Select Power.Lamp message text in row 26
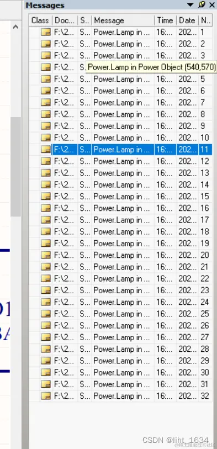Image resolution: width=217 pixels, height=449 pixels. coord(121,326)
